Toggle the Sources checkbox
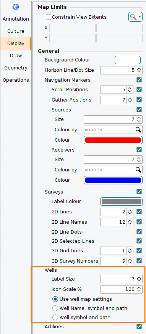 pos(139,110)
